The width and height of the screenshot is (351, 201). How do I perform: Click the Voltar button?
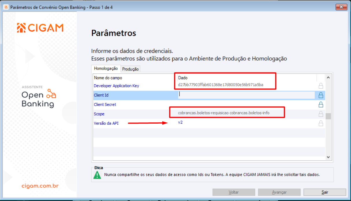pyautogui.click(x=234, y=192)
